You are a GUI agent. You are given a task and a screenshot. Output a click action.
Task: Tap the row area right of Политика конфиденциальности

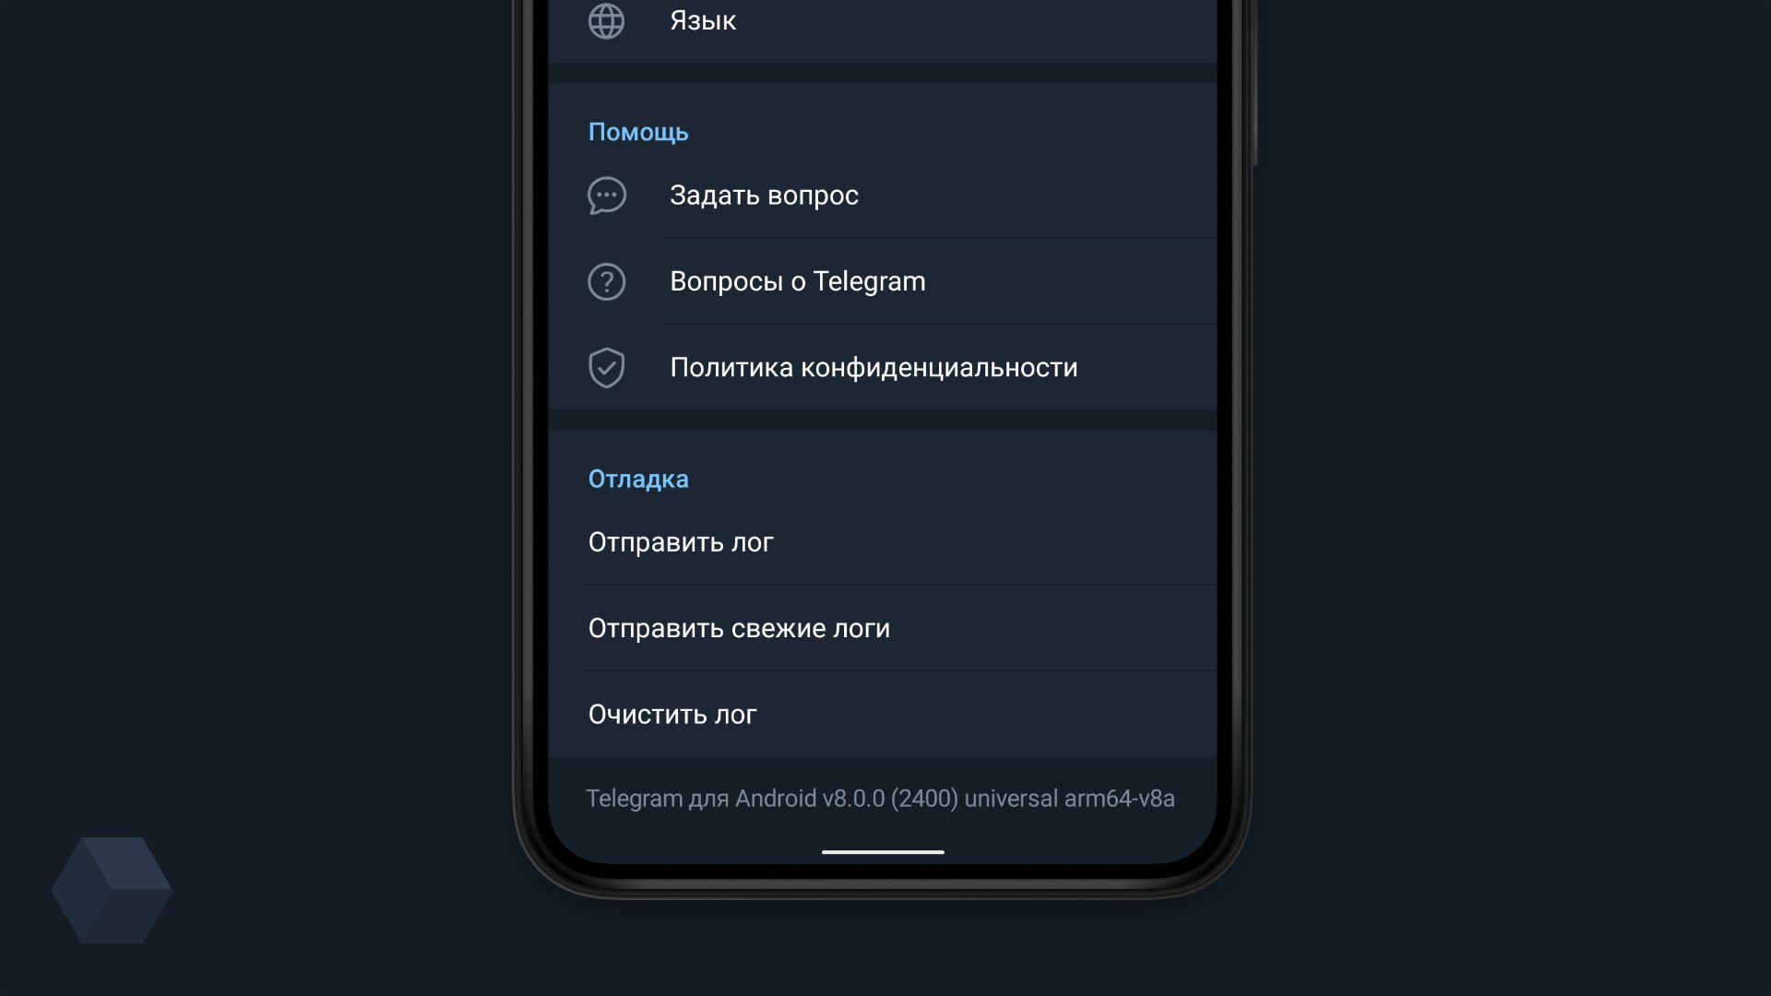coord(1147,367)
